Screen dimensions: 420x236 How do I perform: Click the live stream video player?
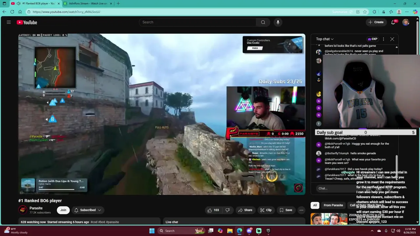(162, 114)
